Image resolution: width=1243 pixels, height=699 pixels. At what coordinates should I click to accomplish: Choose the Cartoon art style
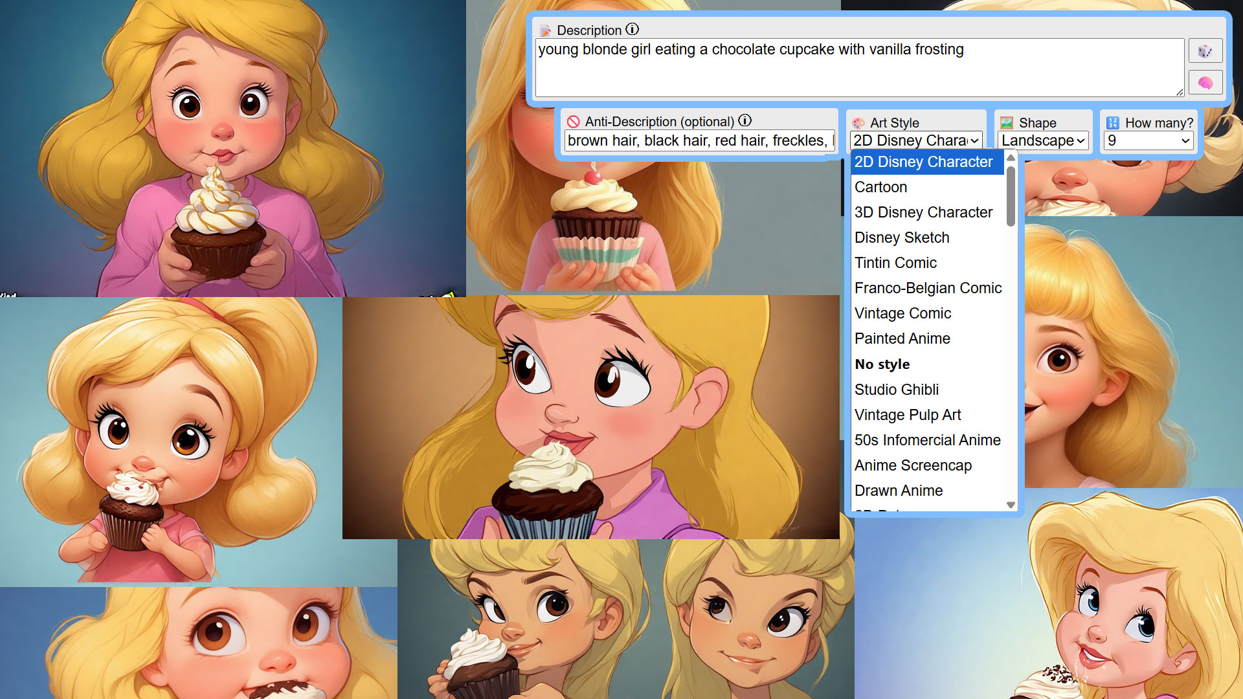coord(927,187)
